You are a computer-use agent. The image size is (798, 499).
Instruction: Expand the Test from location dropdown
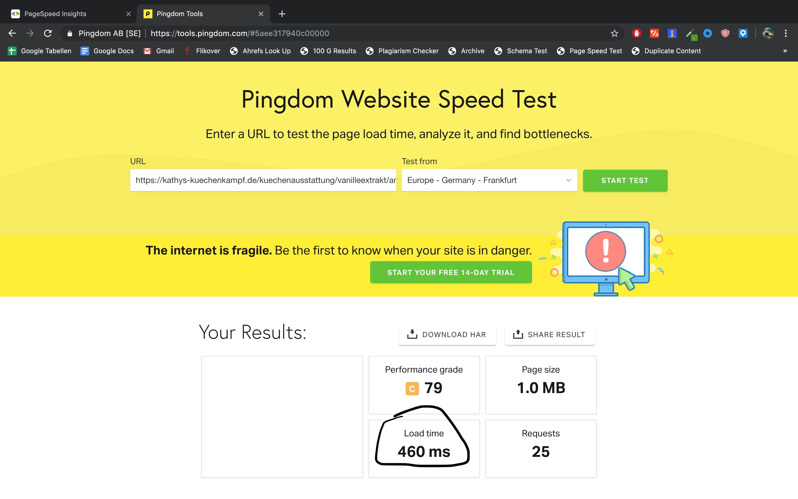pos(489,180)
